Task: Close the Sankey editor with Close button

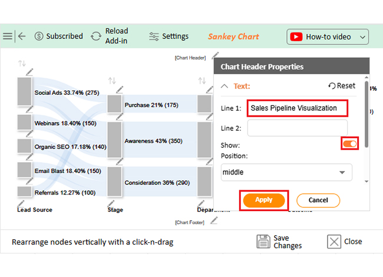Action: point(345,242)
